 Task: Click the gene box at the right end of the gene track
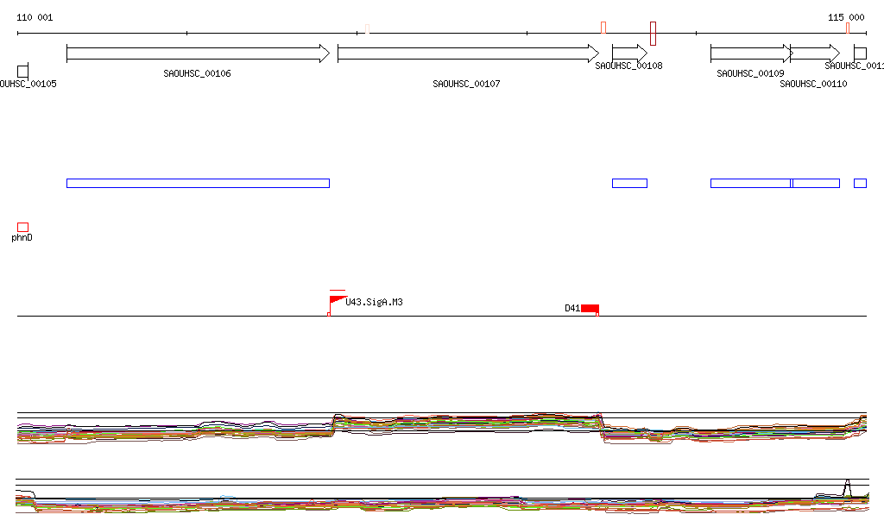click(861, 53)
